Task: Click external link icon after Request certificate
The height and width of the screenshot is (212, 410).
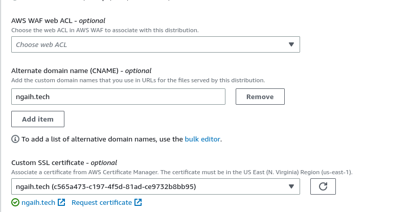Action: point(138,202)
